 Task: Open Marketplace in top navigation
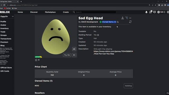(x=50, y=12)
